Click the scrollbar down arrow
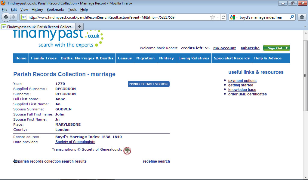Image resolution: width=308 pixels, height=180 pixels. tap(305, 178)
